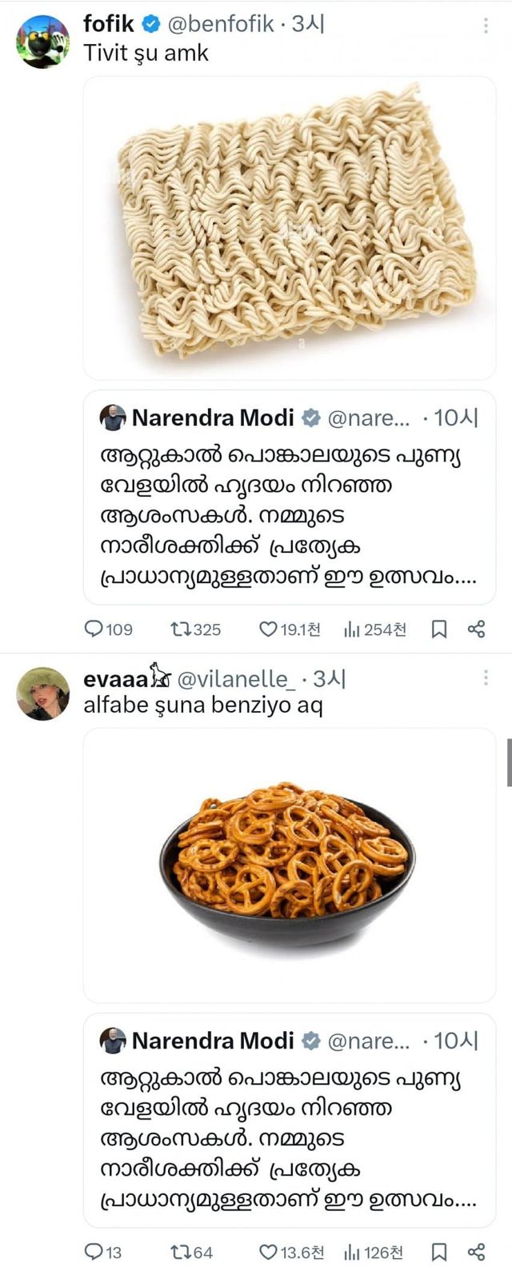The height and width of the screenshot is (1275, 512).
Task: Open evaaa's profile avatar
Action: pos(42,693)
